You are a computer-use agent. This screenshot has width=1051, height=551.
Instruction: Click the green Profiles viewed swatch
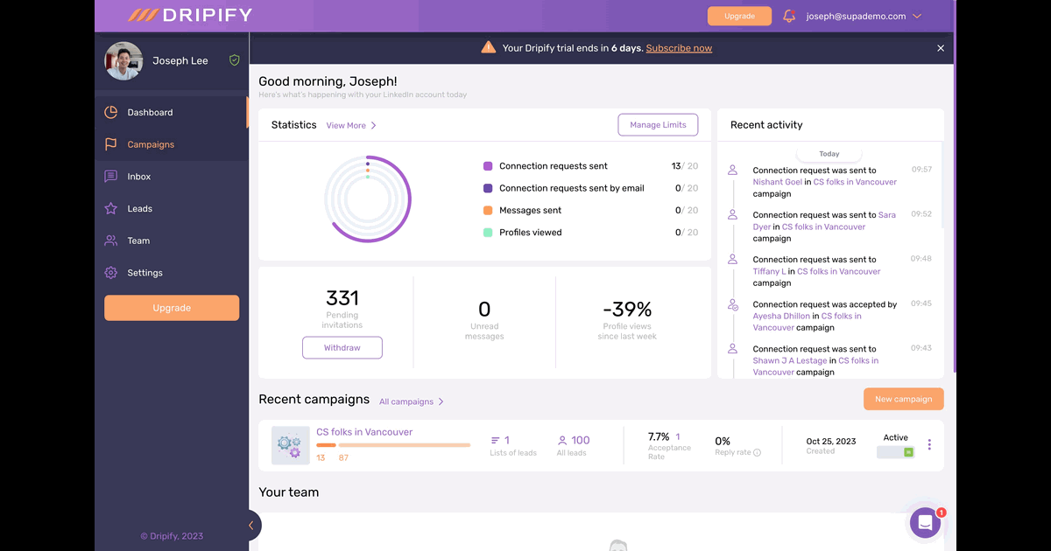point(488,233)
